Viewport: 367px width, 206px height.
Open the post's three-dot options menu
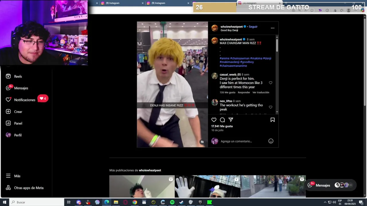pos(272,28)
